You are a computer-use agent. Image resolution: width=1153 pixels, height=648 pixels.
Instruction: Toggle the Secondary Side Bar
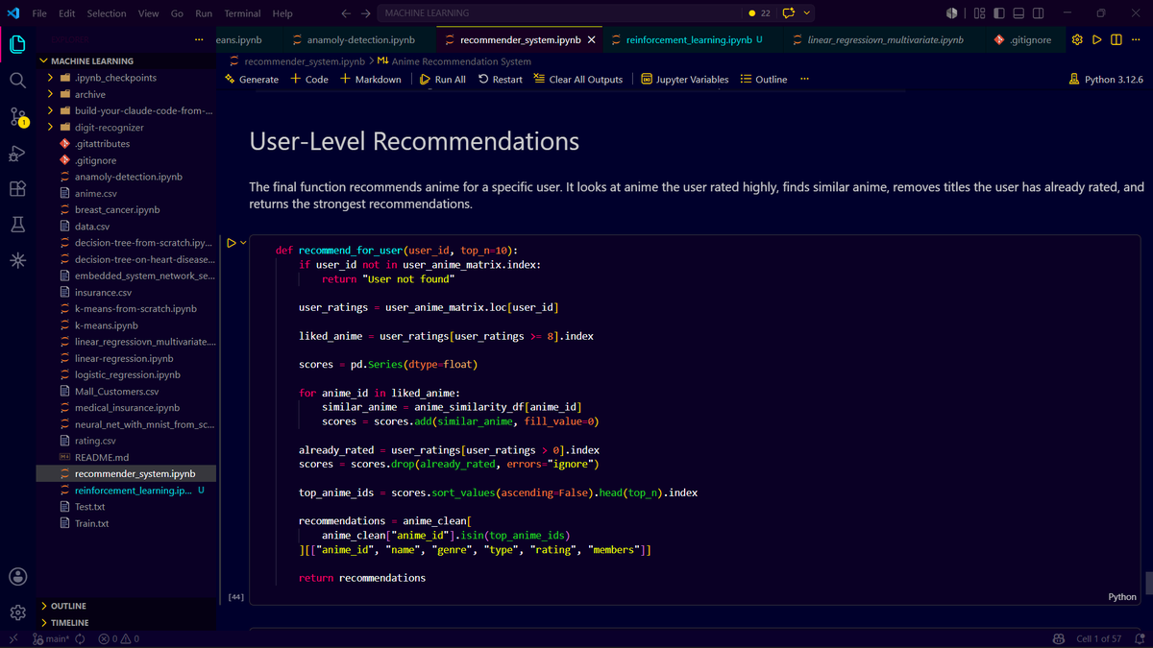(1039, 13)
